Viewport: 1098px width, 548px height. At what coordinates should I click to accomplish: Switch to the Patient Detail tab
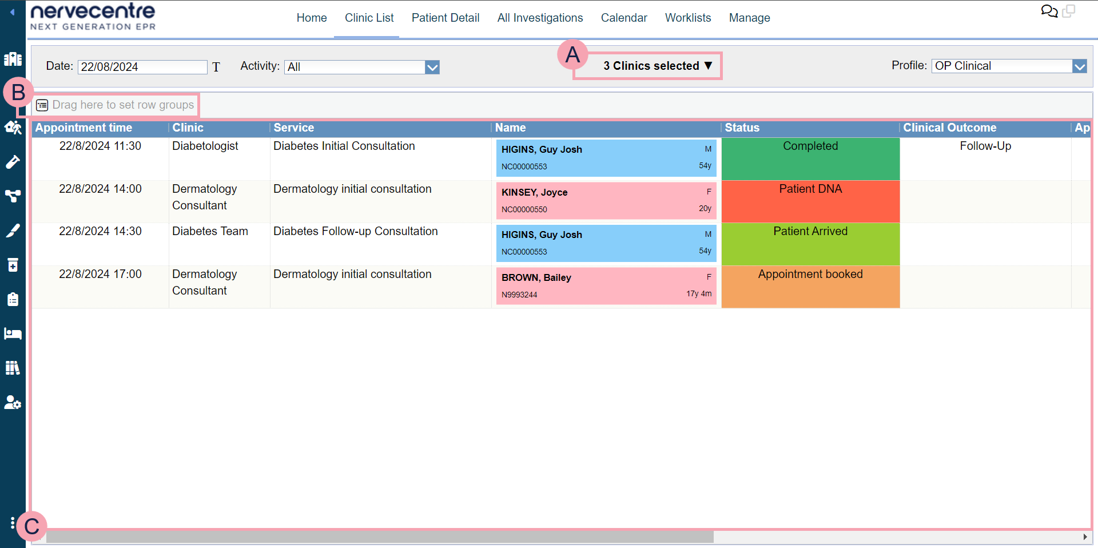coord(445,18)
